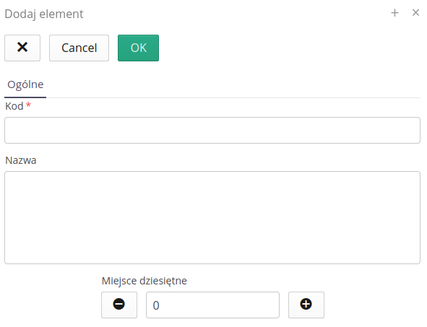Click the underline beneath Ogólne tab
427x327 pixels.
point(25,97)
